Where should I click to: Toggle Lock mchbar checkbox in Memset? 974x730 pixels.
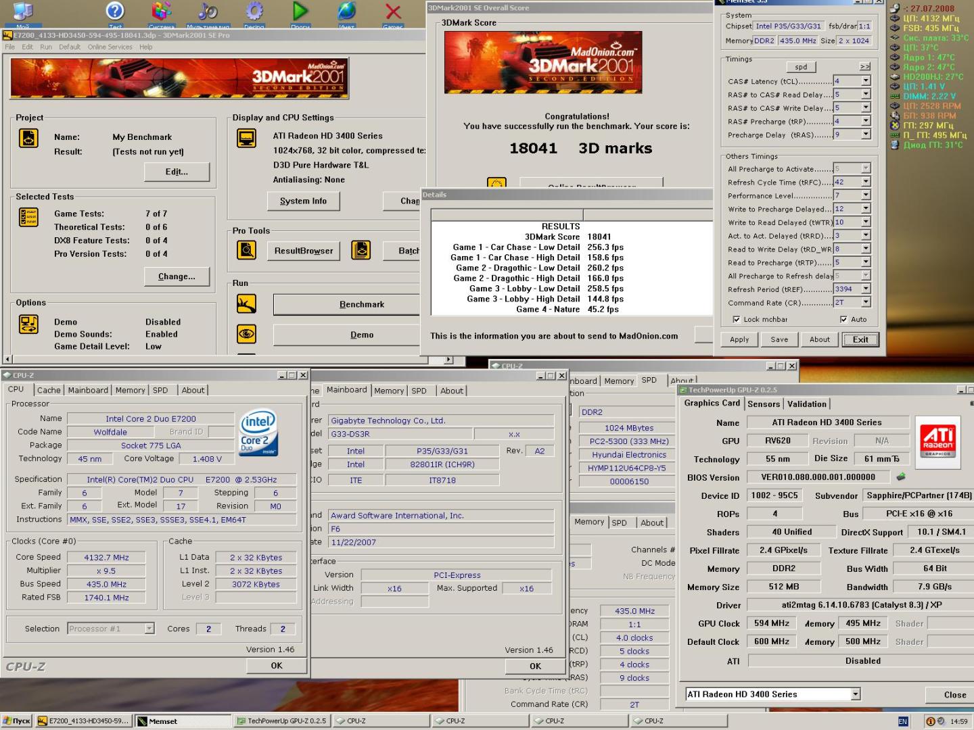736,319
